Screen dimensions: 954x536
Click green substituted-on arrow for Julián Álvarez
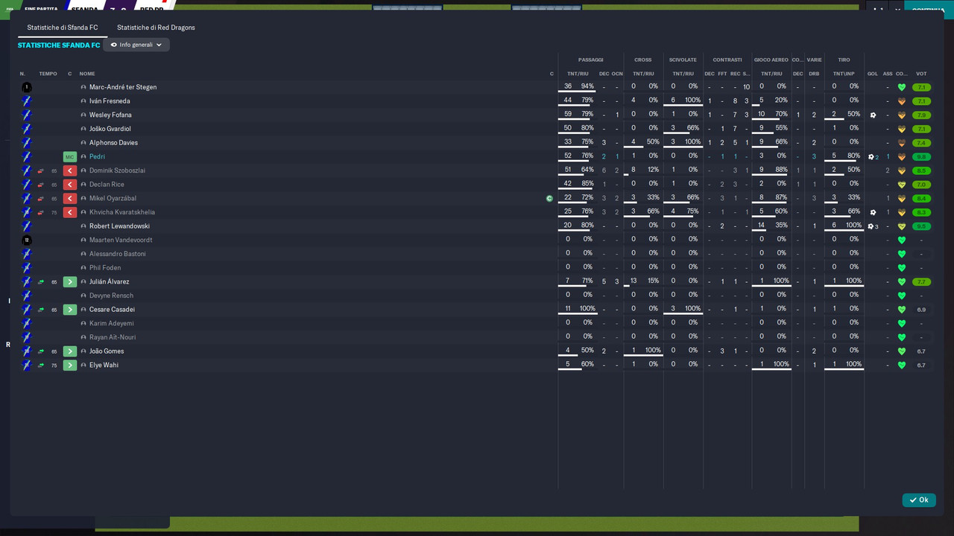(70, 282)
